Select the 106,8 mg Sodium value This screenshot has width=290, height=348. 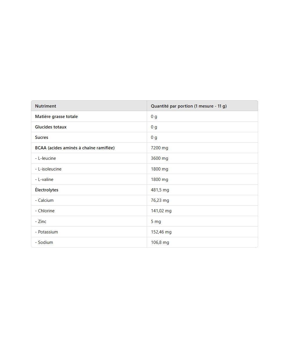point(160,242)
